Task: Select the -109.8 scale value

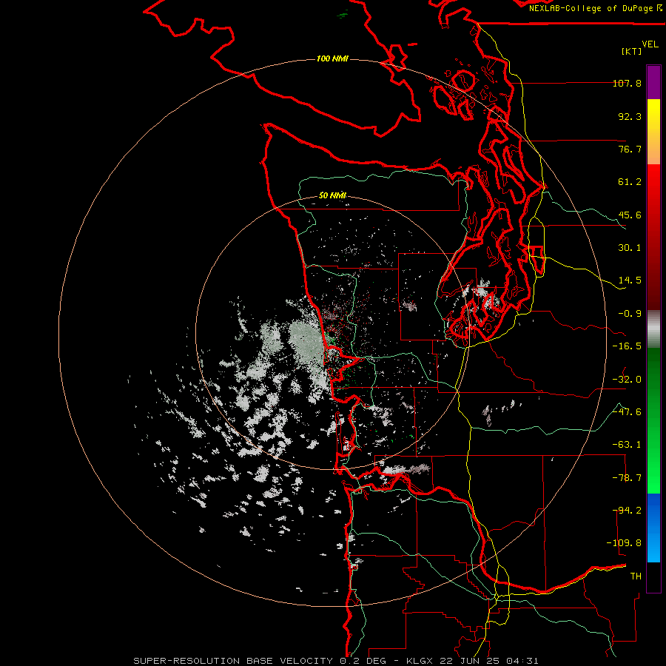Action: pos(624,543)
